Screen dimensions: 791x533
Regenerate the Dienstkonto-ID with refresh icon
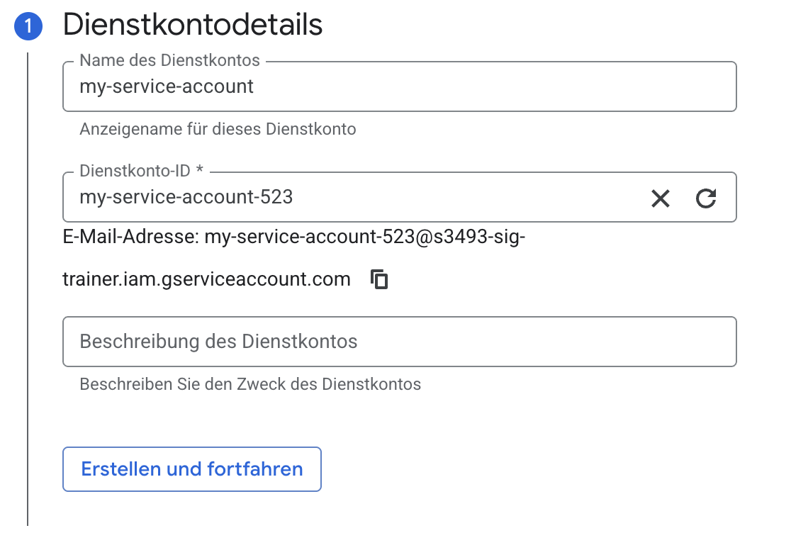pyautogui.click(x=705, y=198)
